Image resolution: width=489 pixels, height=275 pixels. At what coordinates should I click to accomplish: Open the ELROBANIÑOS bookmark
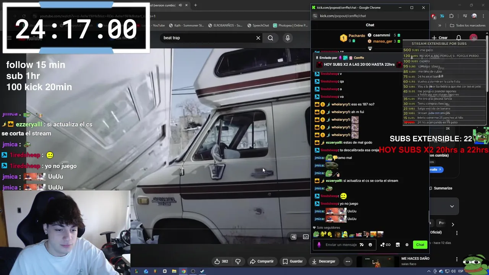click(x=225, y=26)
